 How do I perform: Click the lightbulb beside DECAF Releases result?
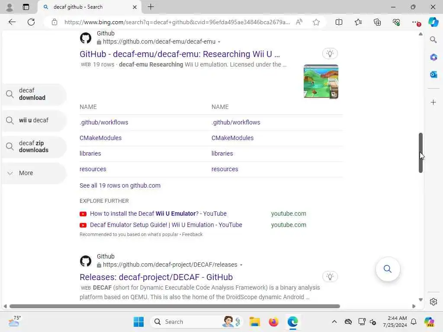(x=330, y=277)
